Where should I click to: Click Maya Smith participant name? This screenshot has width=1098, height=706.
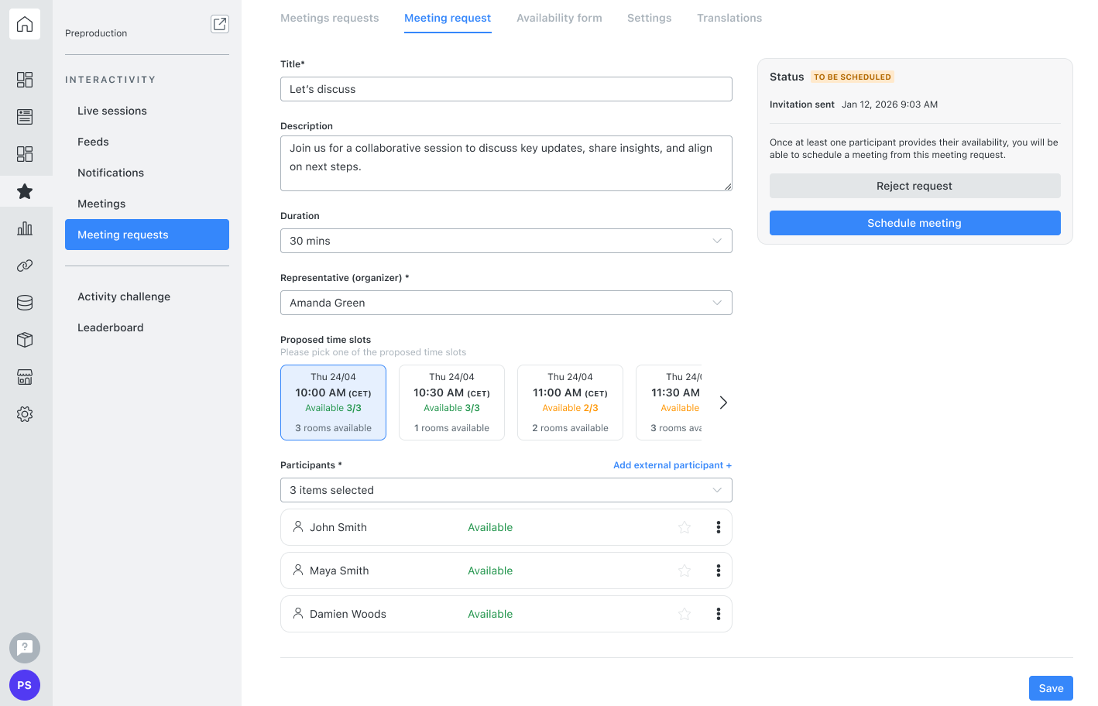339,571
